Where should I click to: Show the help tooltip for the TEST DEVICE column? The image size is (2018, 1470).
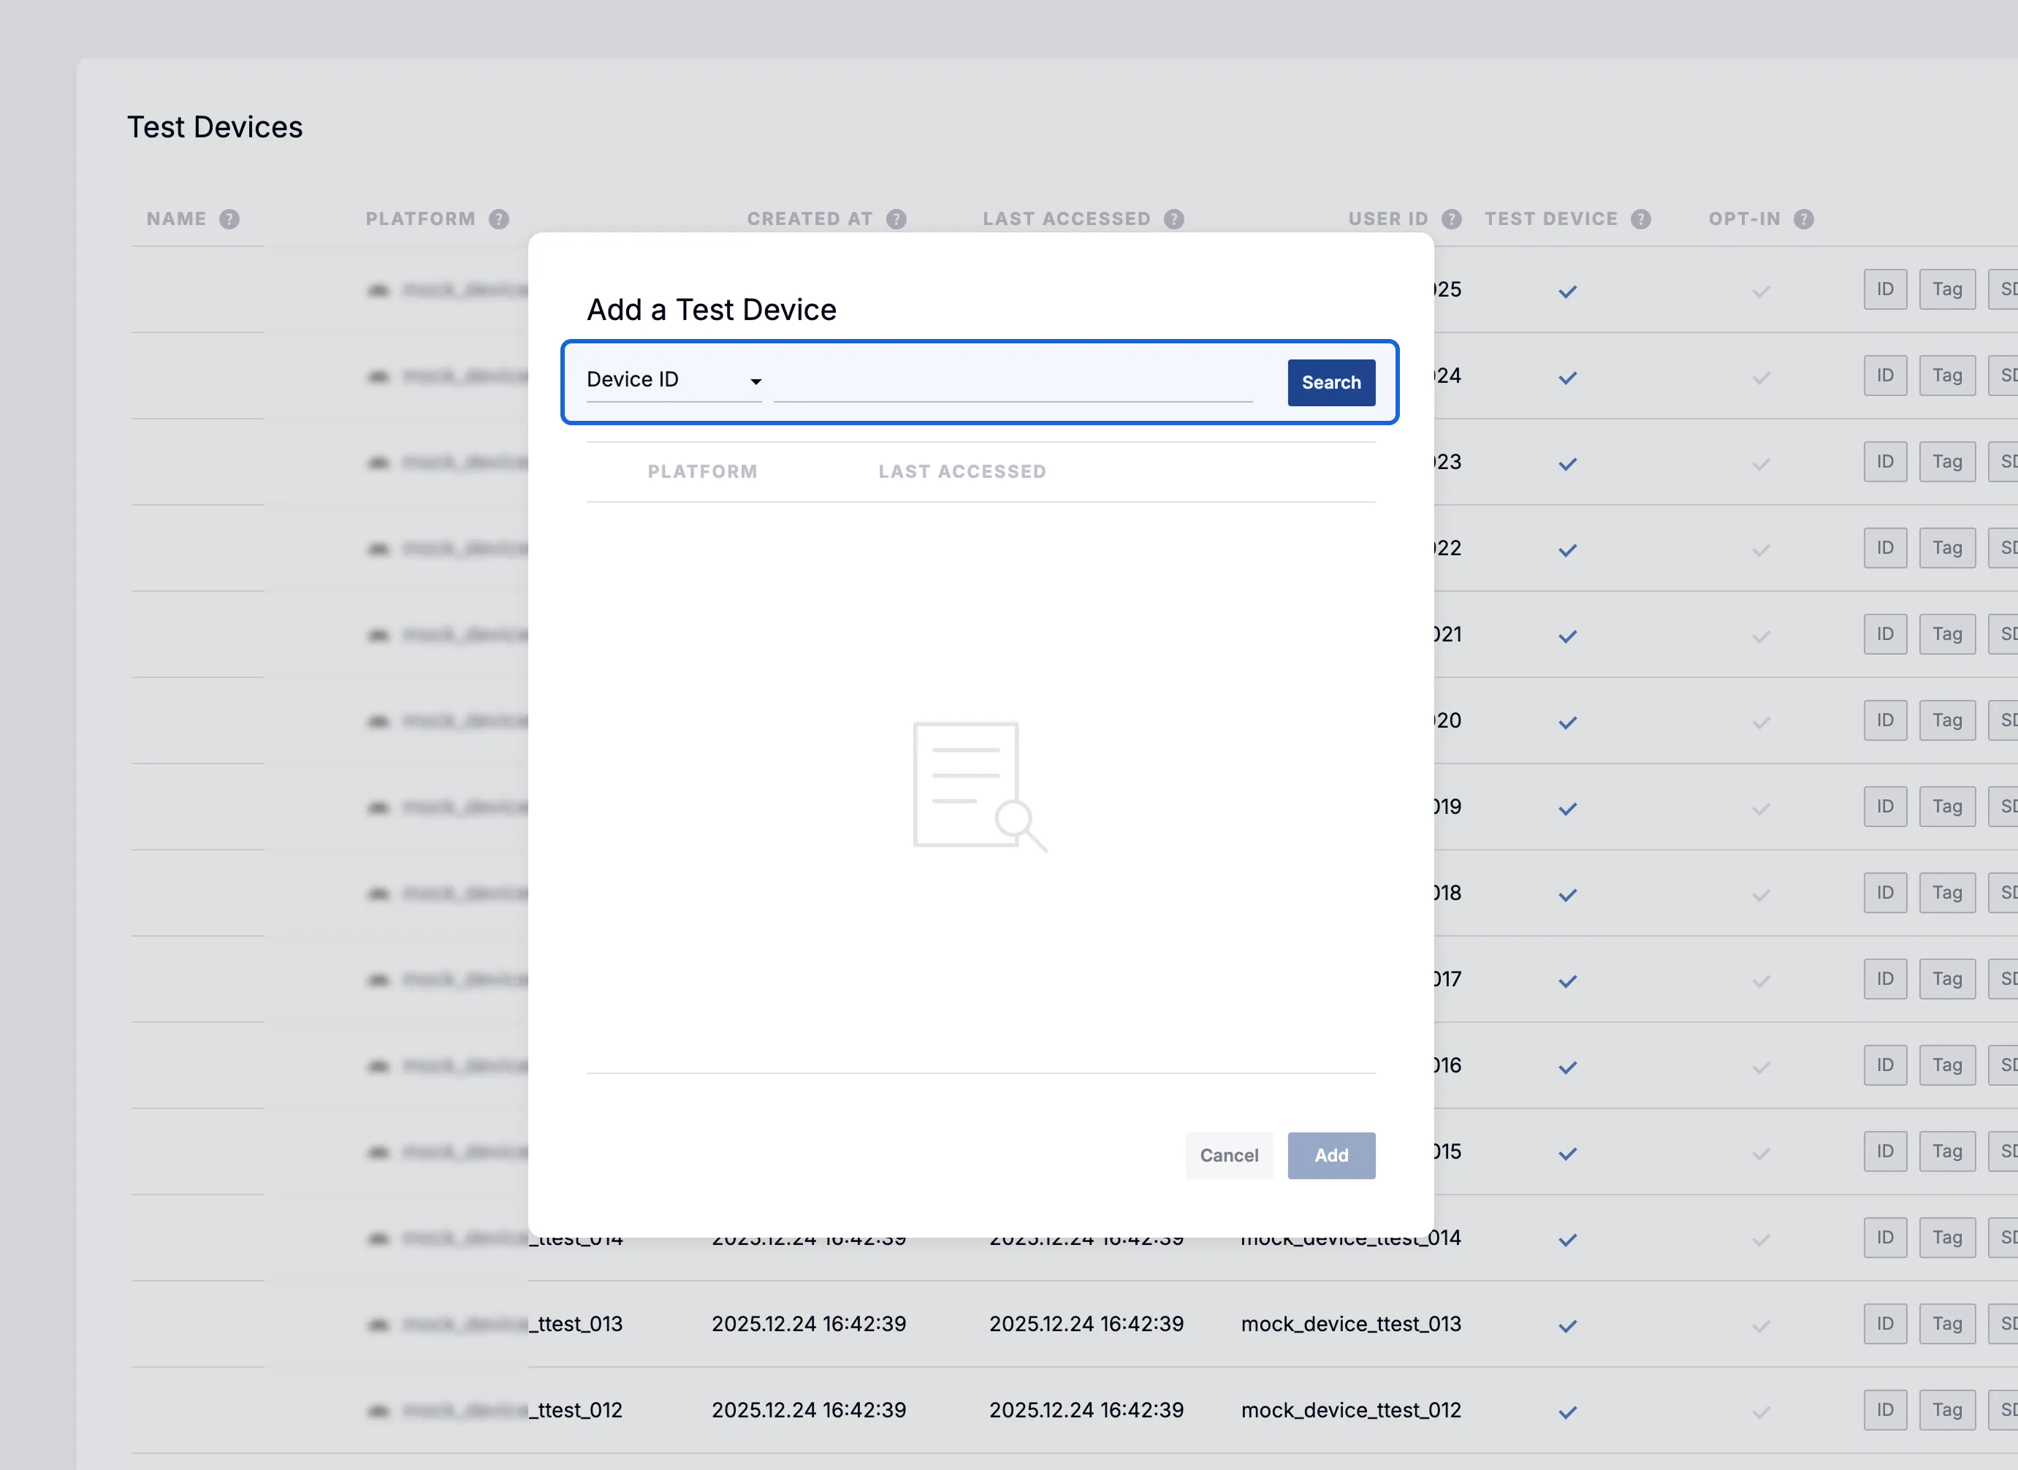point(1641,219)
